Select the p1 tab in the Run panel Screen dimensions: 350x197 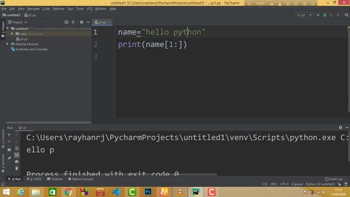(x=24, y=128)
